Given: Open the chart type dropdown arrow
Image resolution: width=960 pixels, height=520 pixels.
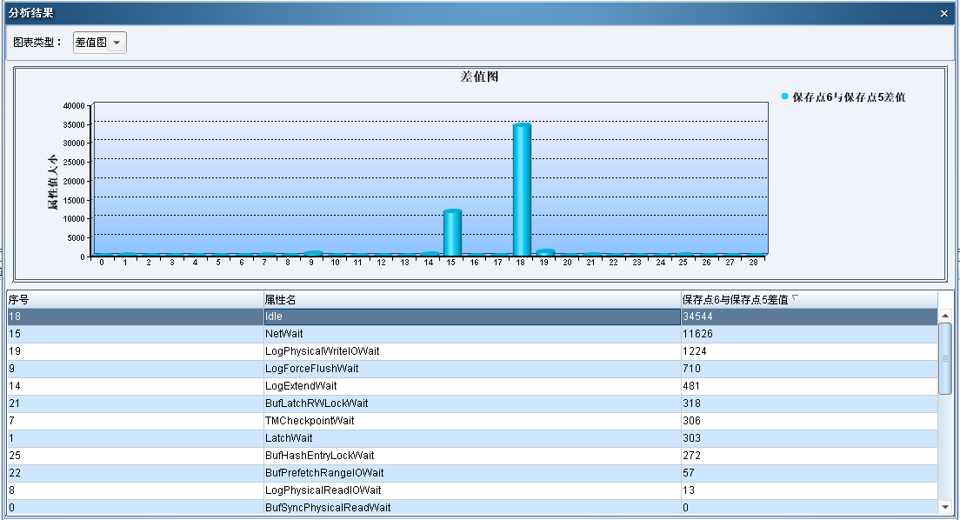Looking at the screenshot, I should point(117,43).
